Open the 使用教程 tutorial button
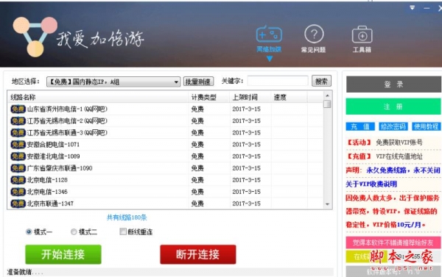 pos(426,126)
